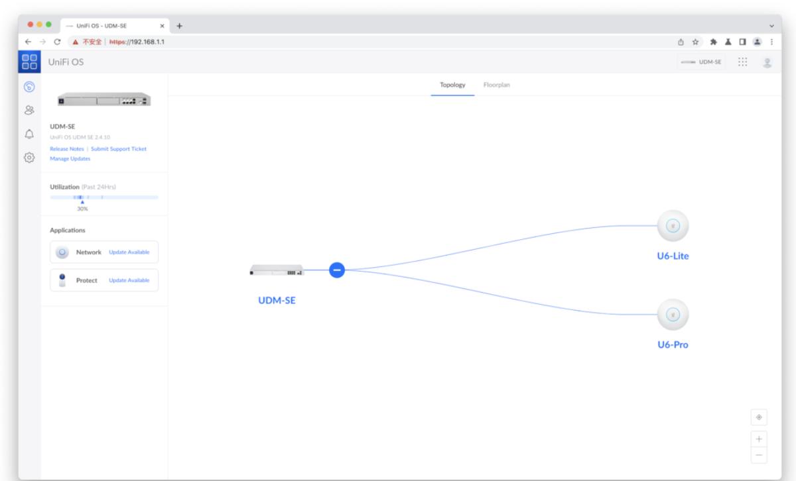Open the Release Notes link
Image resolution: width=796 pixels, height=481 pixels.
[67, 149]
